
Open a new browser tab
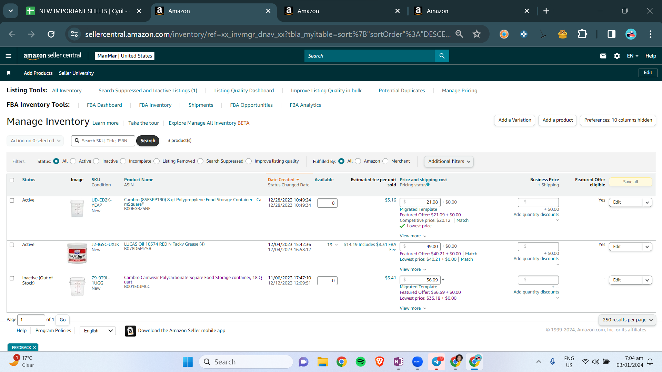click(x=546, y=11)
